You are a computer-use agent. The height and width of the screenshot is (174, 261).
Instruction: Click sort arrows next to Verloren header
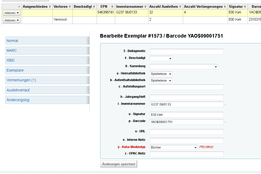coord(70,7)
